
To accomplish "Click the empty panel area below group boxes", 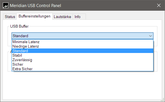I will (x=82, y=85).
